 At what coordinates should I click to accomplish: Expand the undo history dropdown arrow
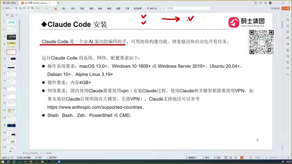coord(39,9)
